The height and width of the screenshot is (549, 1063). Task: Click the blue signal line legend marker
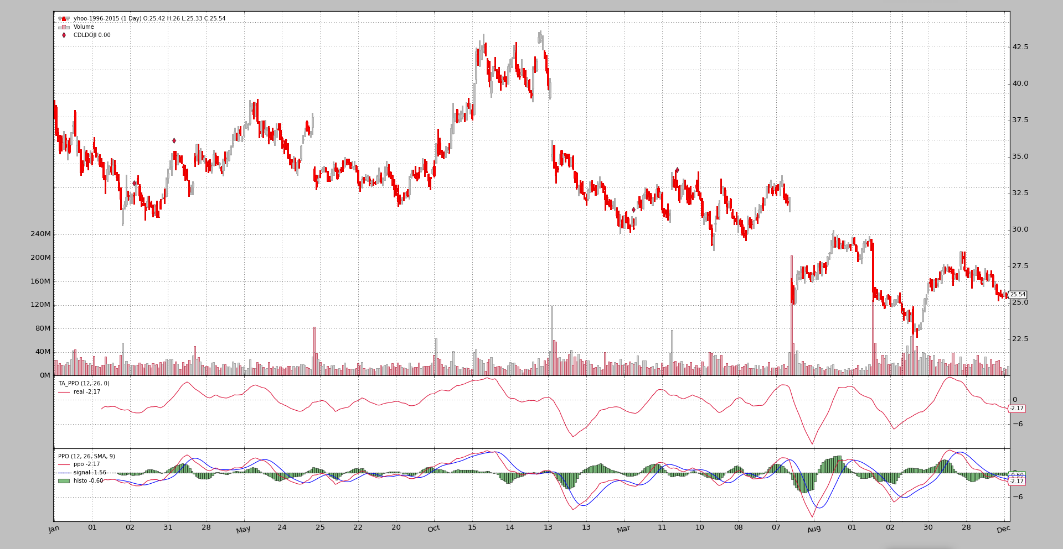pyautogui.click(x=64, y=473)
